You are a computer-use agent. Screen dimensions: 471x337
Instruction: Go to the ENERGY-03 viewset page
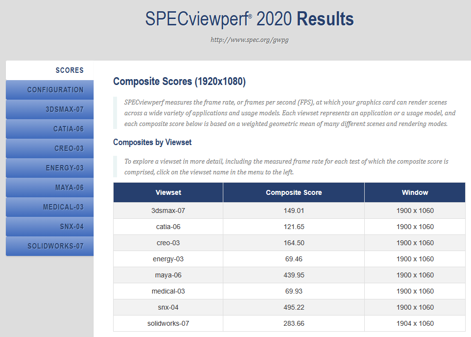[x=64, y=168]
